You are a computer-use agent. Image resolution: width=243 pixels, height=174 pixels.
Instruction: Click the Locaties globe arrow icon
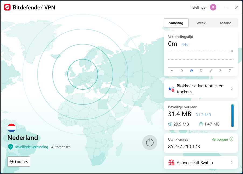pyautogui.click(x=12, y=162)
